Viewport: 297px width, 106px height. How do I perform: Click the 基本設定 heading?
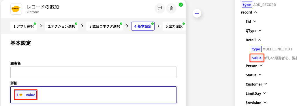coord(21,43)
